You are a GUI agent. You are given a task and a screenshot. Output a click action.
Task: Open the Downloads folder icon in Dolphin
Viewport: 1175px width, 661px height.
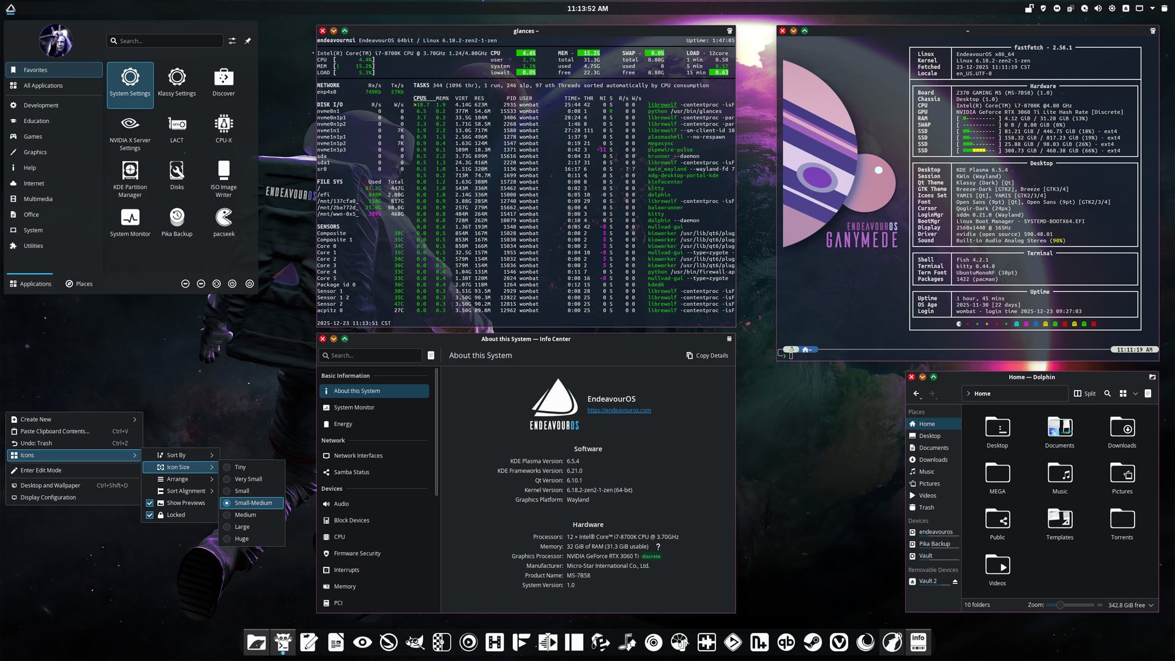1122,433
